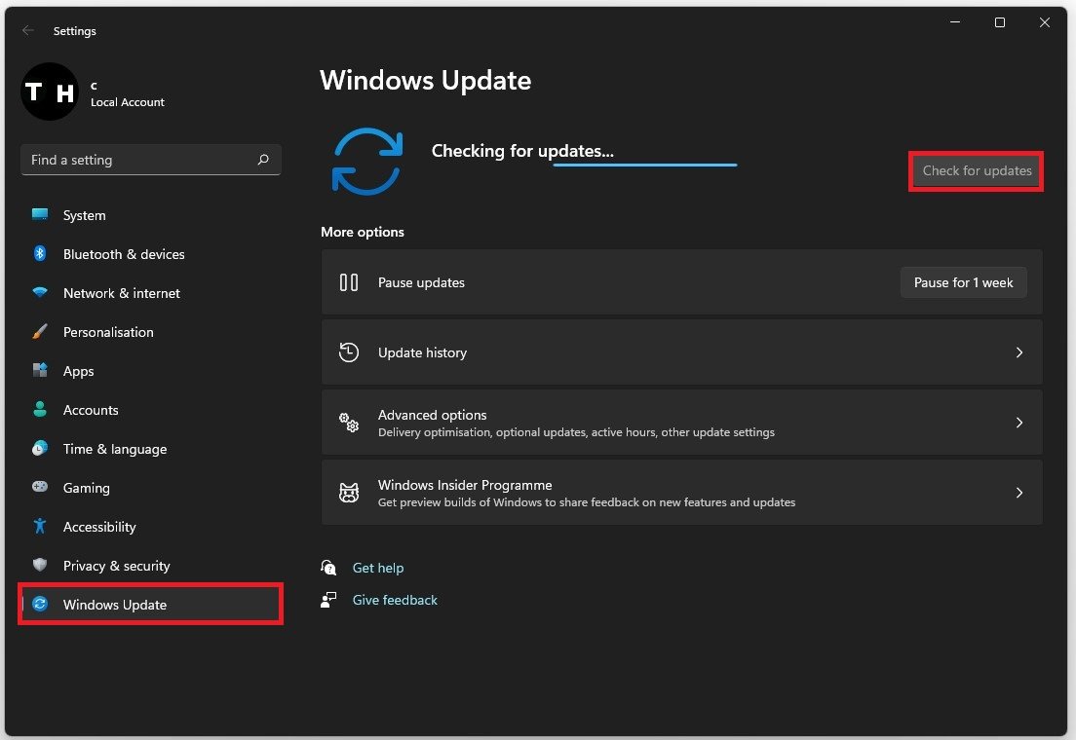Click the user profile avatar
This screenshot has height=740, width=1076.
tap(50, 92)
